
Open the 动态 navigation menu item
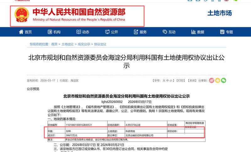click(83, 32)
